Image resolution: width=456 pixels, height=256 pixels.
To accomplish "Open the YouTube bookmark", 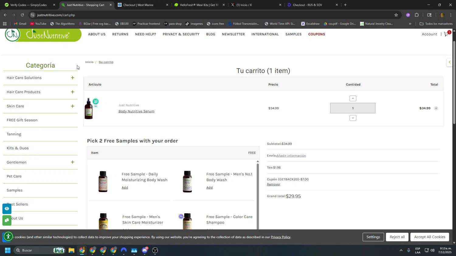I will click(x=38, y=24).
